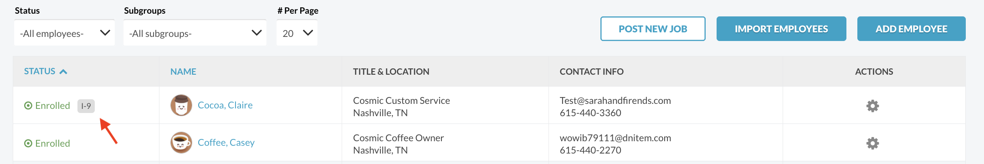Screen dimensions: 984x164
Task: Sort table by STATUS column header
Action: (x=40, y=72)
